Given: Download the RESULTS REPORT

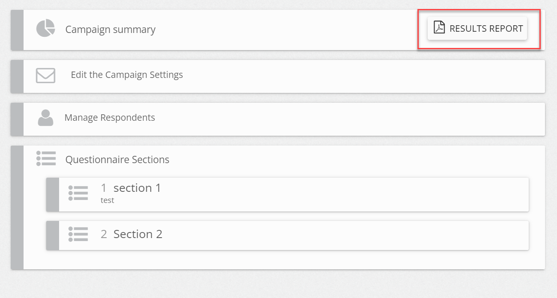Looking at the screenshot, I should pyautogui.click(x=477, y=29).
